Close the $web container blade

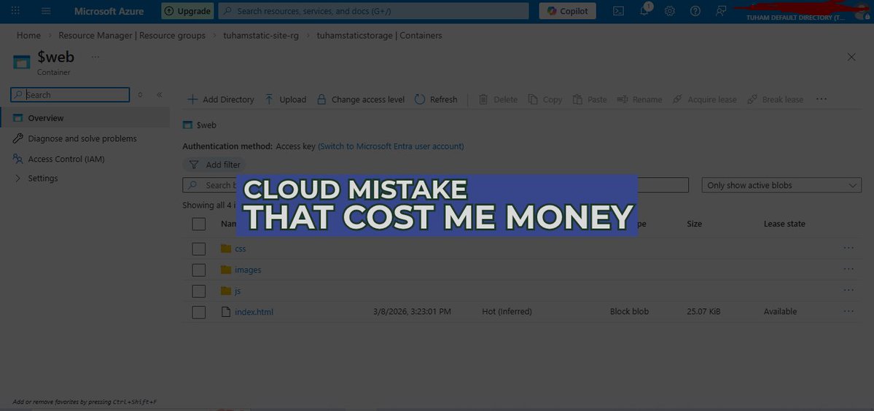(851, 57)
